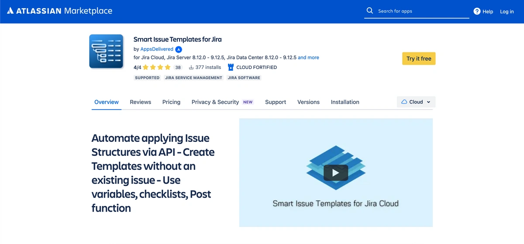Click the Smart Issue Templates app icon
This screenshot has height=244, width=524.
click(107, 51)
